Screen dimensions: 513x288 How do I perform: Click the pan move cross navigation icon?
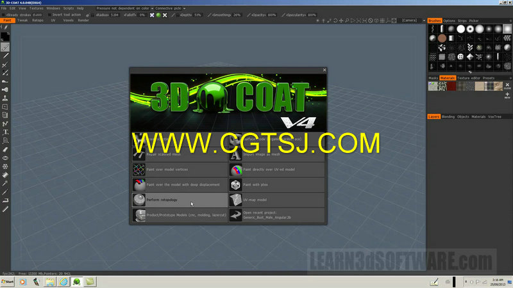[341, 20]
